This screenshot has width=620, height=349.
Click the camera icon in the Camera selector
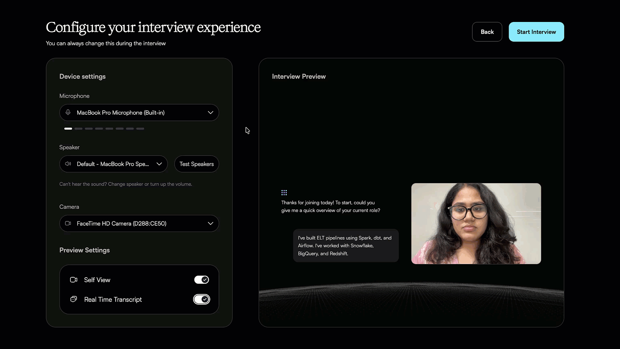[x=68, y=223]
